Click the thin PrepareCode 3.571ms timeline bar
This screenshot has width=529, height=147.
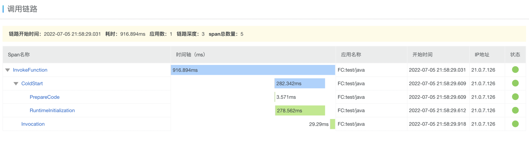(275, 97)
